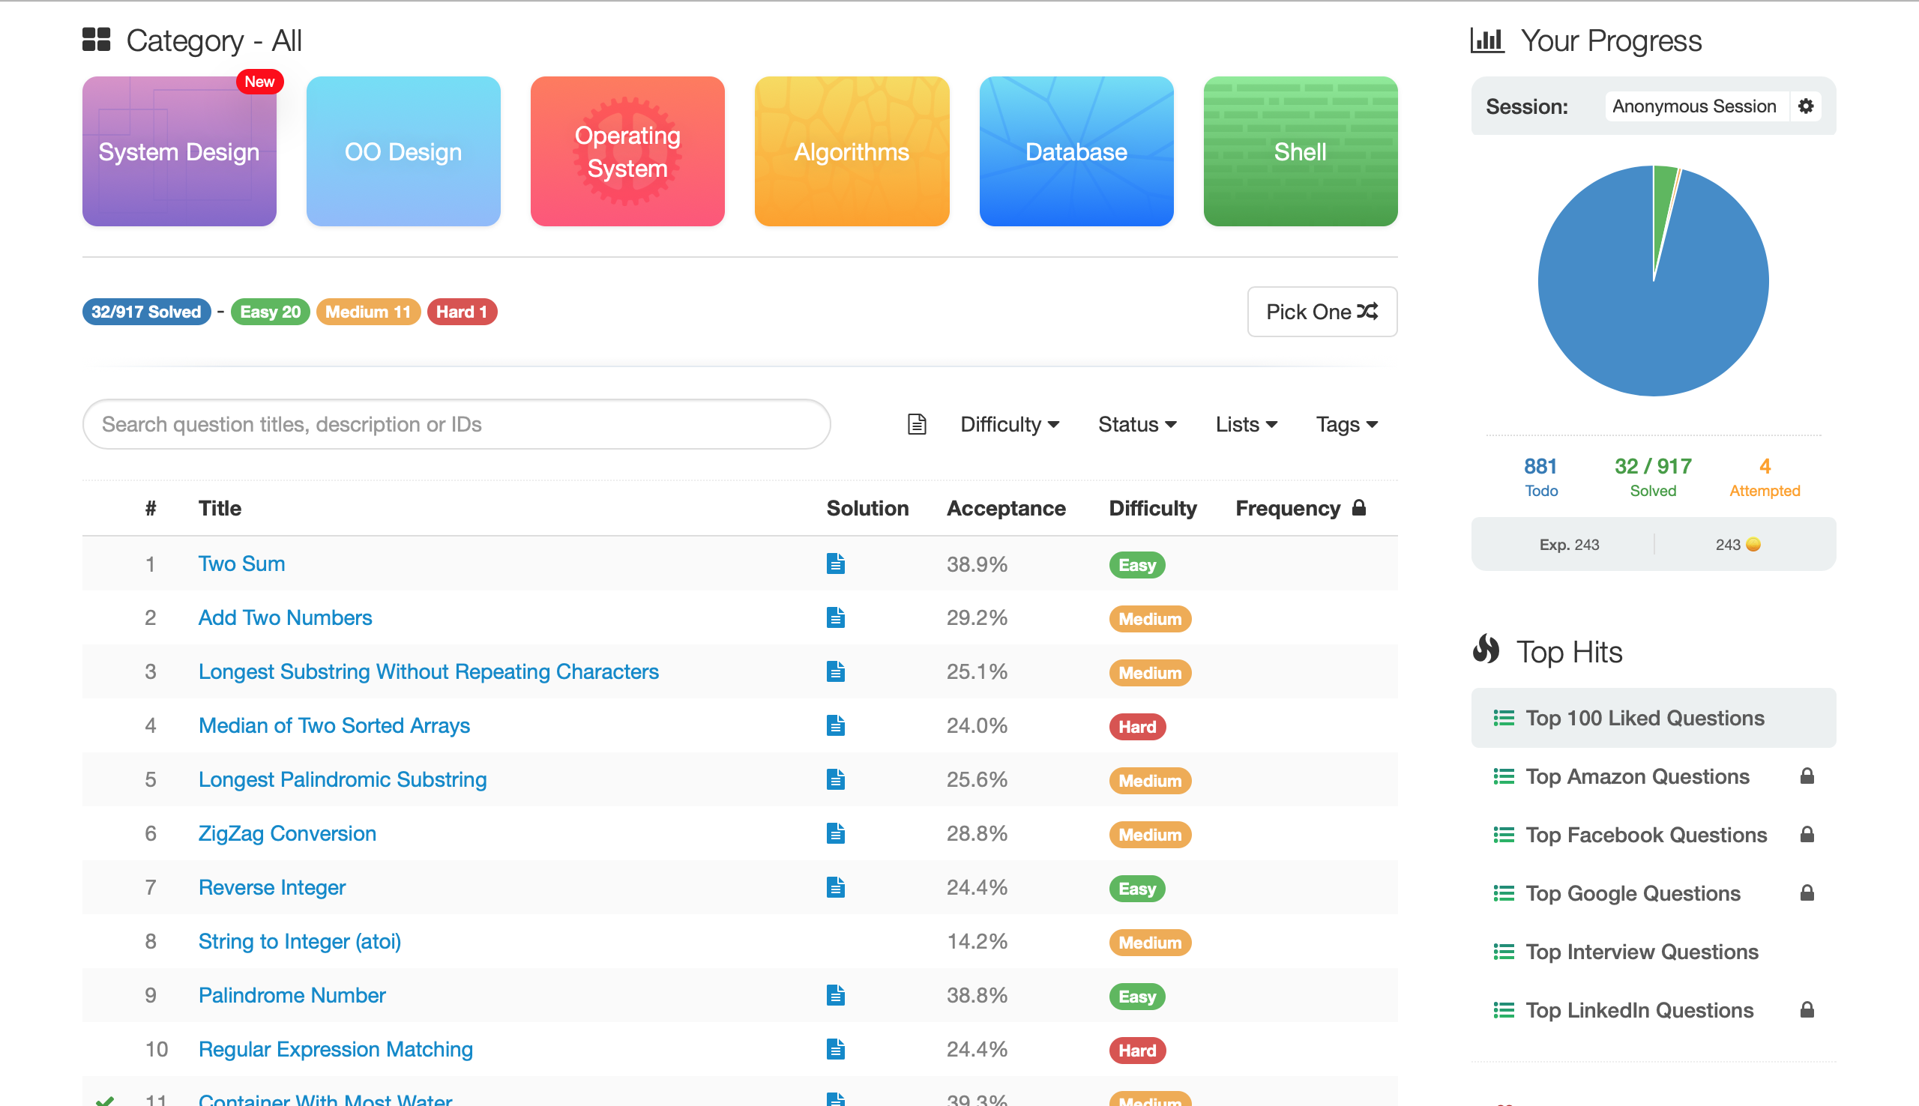Click lock icon next to Top Google Questions
This screenshot has height=1106, width=1919.
1807,892
